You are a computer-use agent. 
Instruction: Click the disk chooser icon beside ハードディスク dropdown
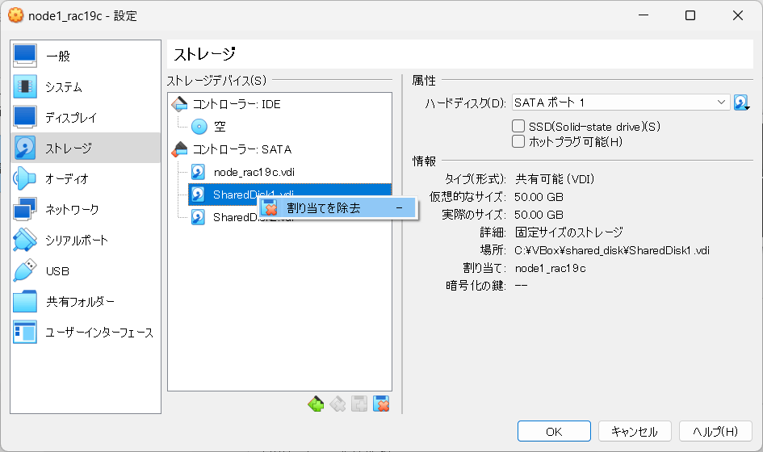(741, 103)
